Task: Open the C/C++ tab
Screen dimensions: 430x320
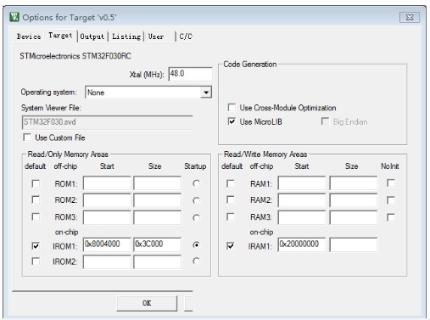Action: (x=186, y=36)
